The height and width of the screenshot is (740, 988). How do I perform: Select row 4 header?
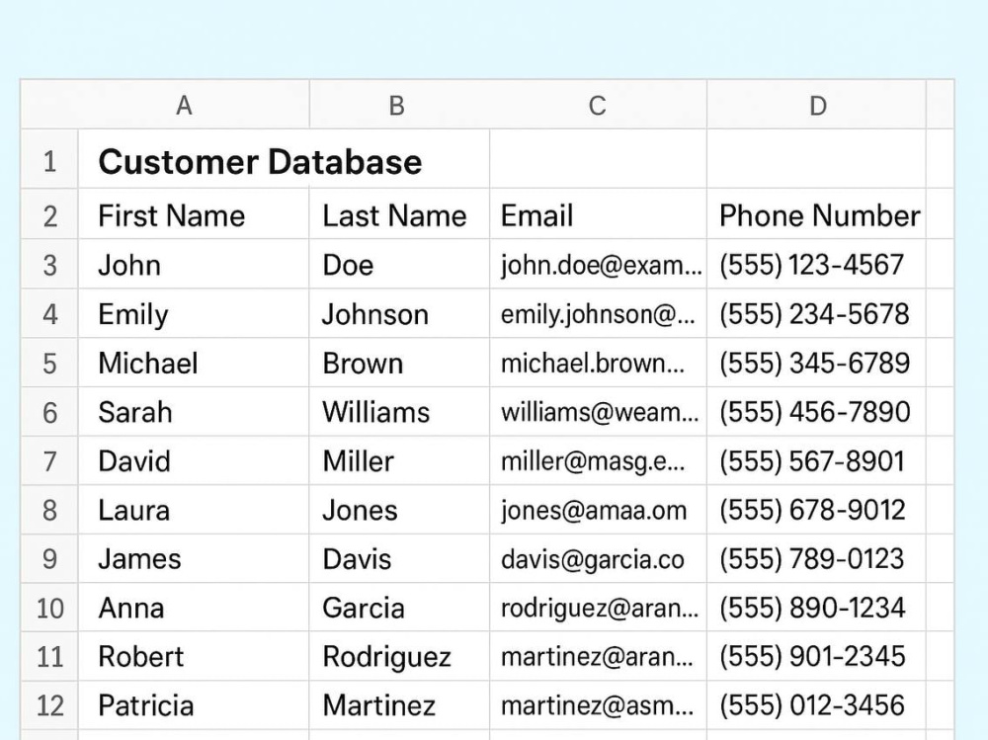tap(49, 313)
